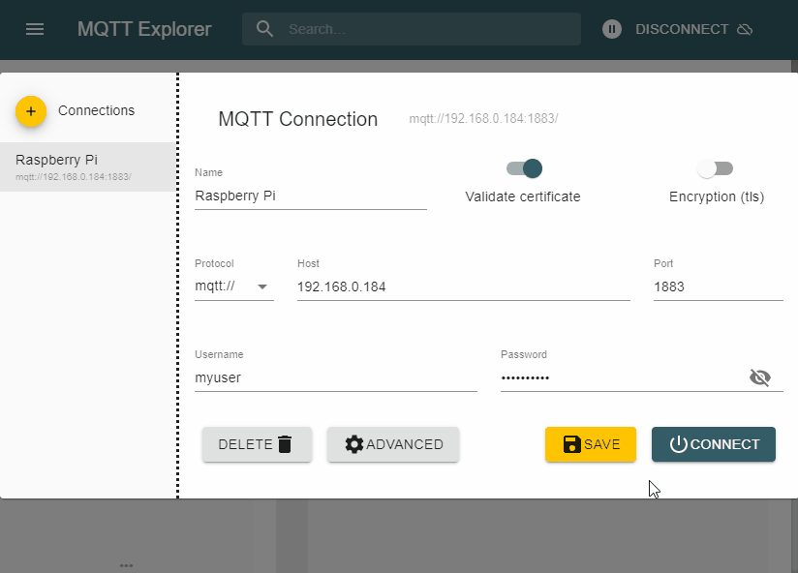Screen dimensions: 798x573
Task: Click the Validate certificate label
Action: (523, 196)
